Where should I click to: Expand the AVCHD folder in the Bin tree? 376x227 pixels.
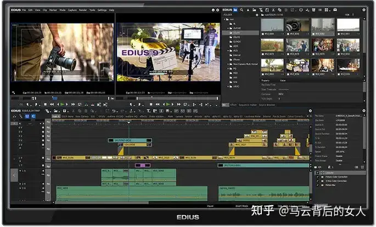point(228,28)
